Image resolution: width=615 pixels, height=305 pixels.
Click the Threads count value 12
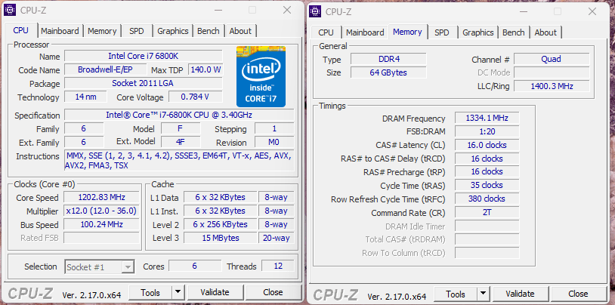[278, 266]
